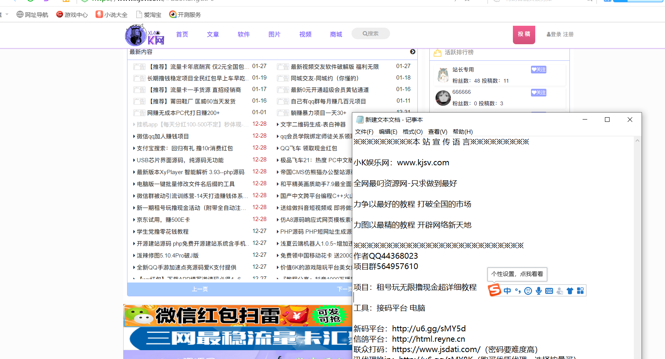Toggle Sogou punctuation mode icon
The height and width of the screenshot is (359, 665).
[518, 291]
